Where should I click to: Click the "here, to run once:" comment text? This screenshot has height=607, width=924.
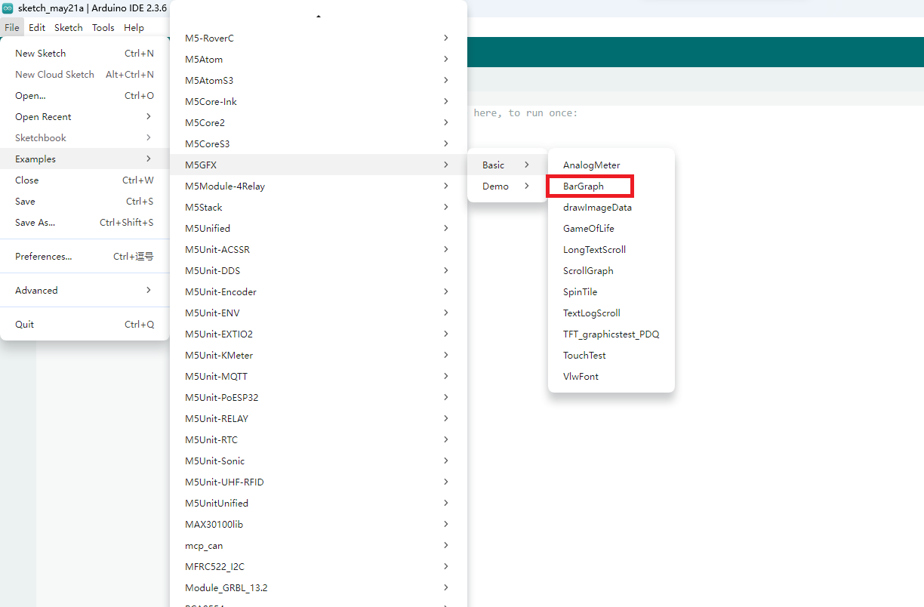(x=525, y=113)
